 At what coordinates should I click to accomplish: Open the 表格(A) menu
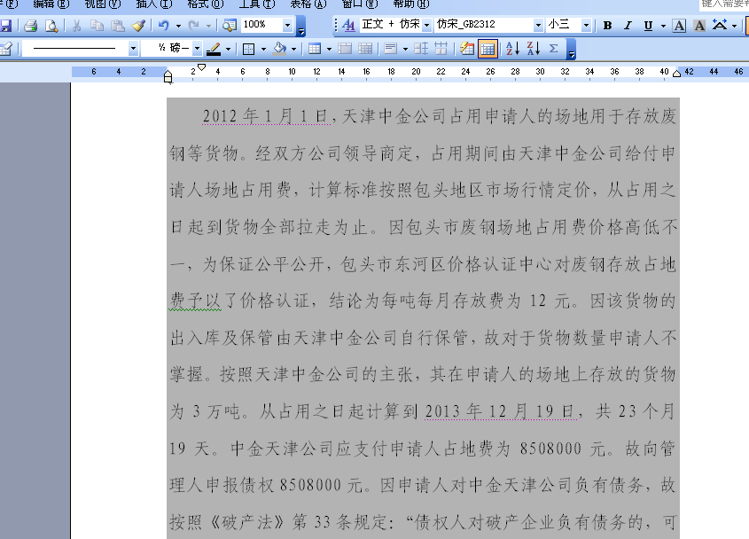308,4
